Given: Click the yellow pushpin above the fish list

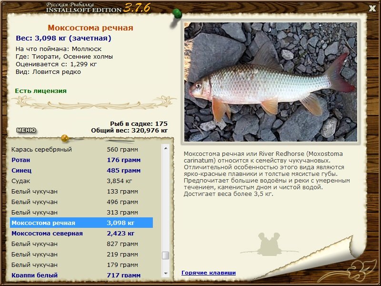Looking at the screenshot, I should pos(65,138).
